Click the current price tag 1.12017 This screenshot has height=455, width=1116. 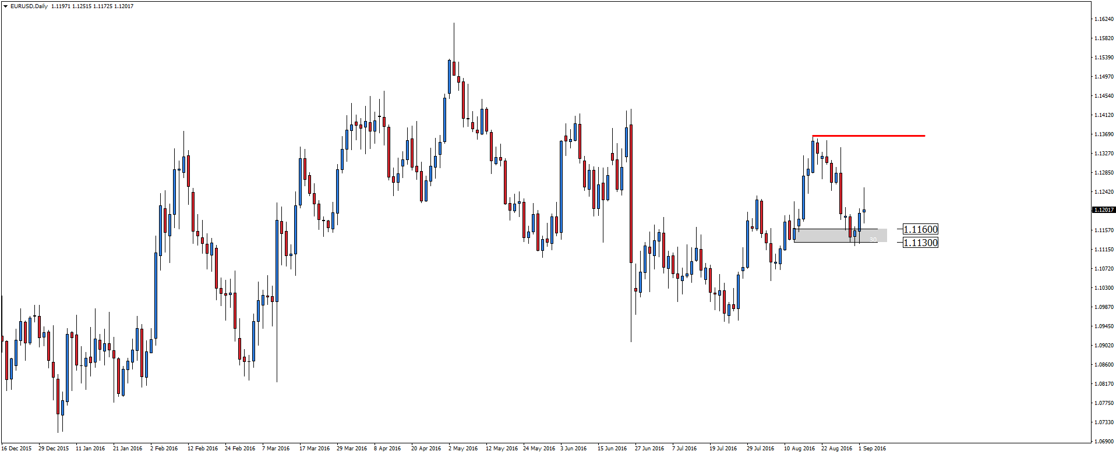1103,210
